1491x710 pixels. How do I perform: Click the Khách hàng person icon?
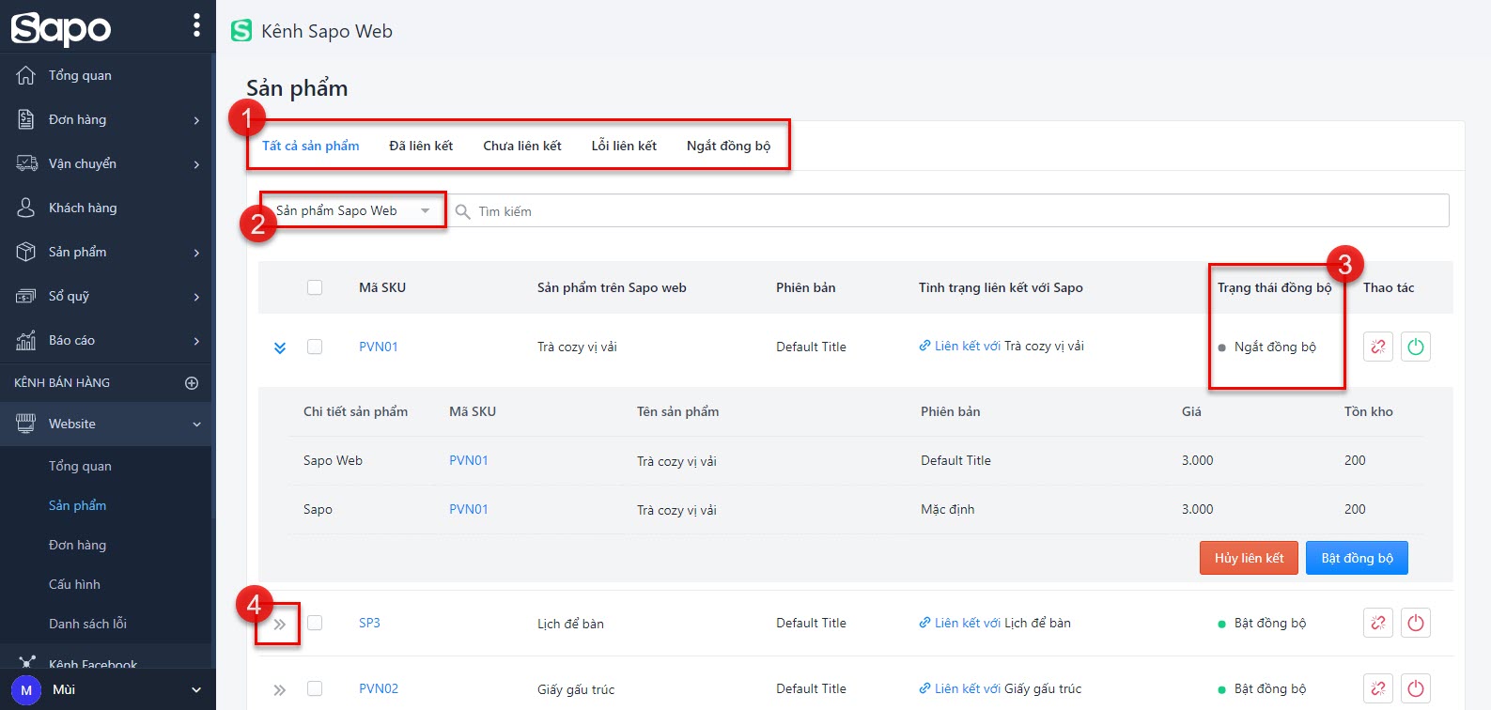point(26,208)
